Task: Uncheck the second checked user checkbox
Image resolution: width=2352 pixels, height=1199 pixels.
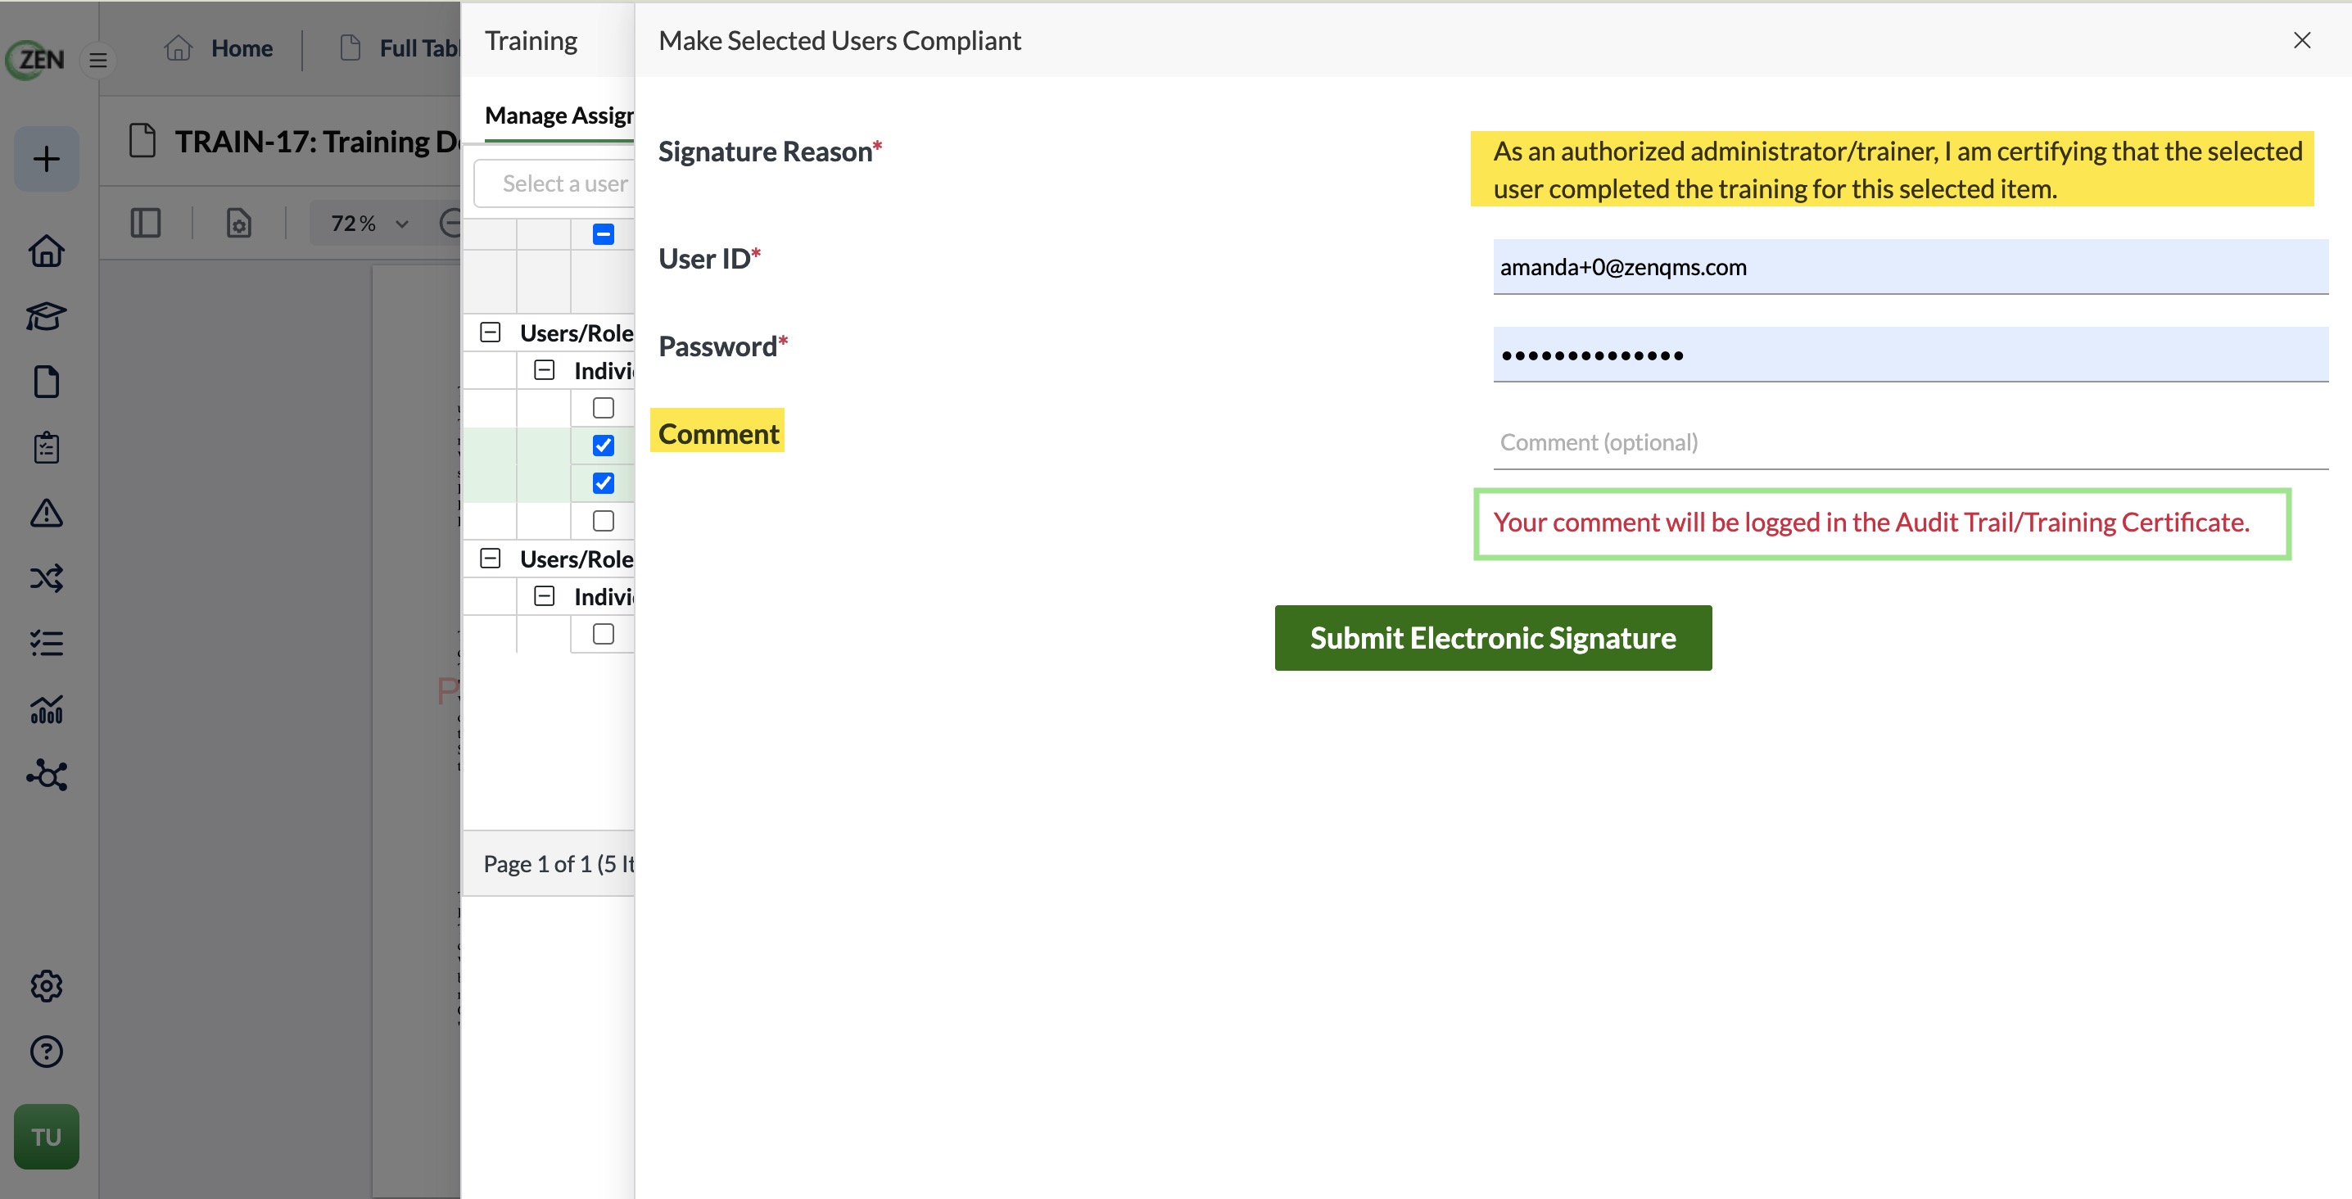Action: tap(604, 483)
